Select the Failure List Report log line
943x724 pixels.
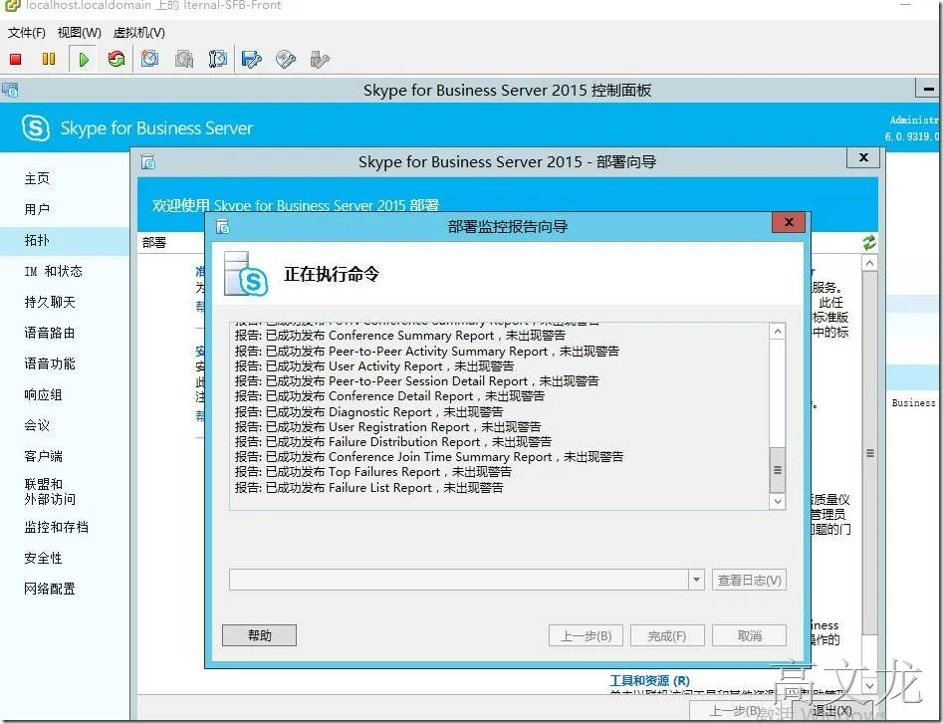[368, 488]
